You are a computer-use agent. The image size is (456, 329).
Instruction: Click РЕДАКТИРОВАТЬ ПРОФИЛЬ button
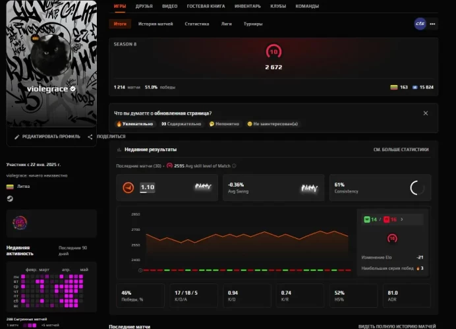point(47,136)
